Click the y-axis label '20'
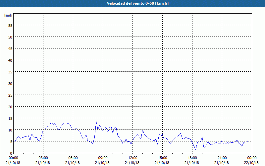The height and width of the screenshot is (166, 265). (x=10, y=107)
